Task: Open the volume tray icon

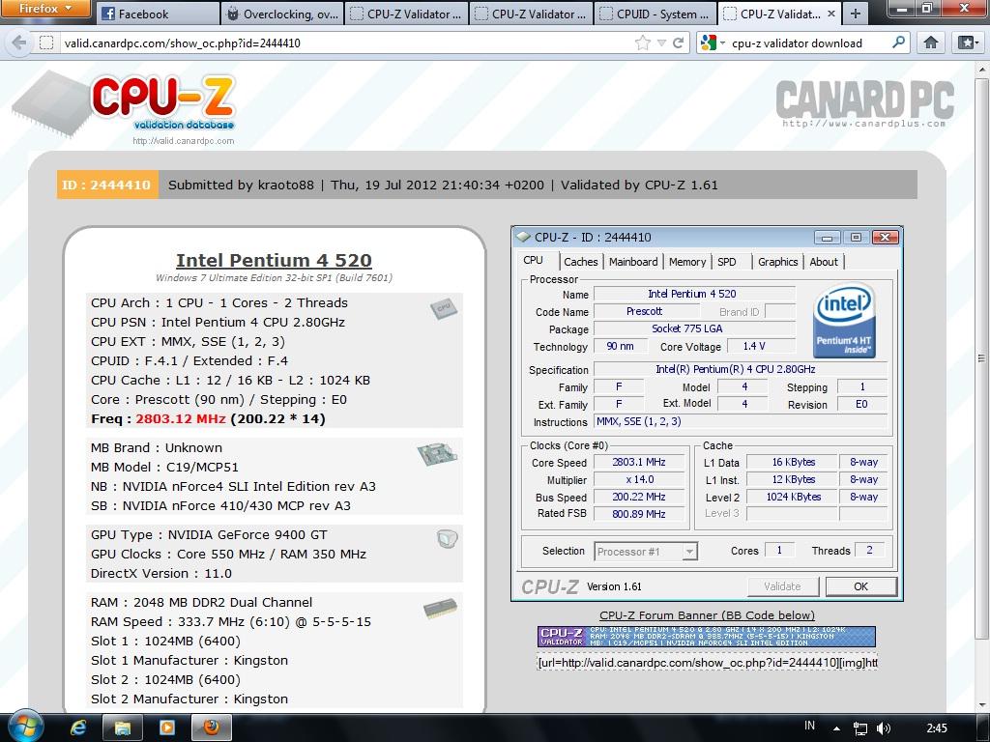Action: tap(884, 728)
